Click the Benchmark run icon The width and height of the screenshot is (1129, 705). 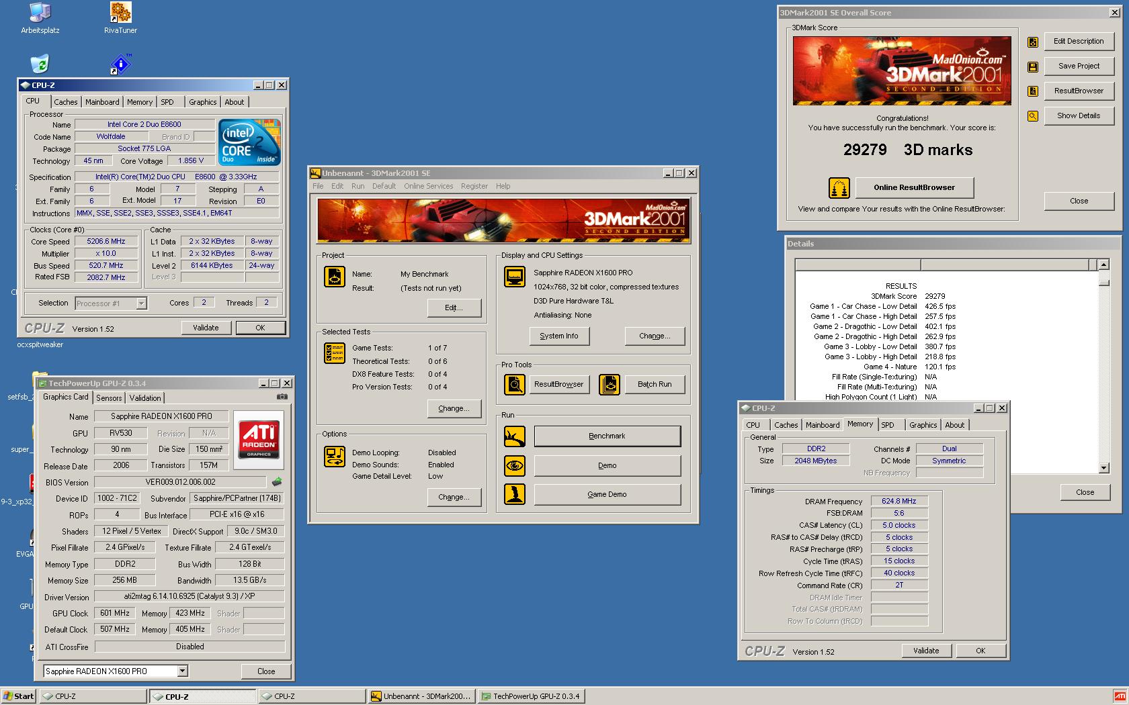coord(515,436)
